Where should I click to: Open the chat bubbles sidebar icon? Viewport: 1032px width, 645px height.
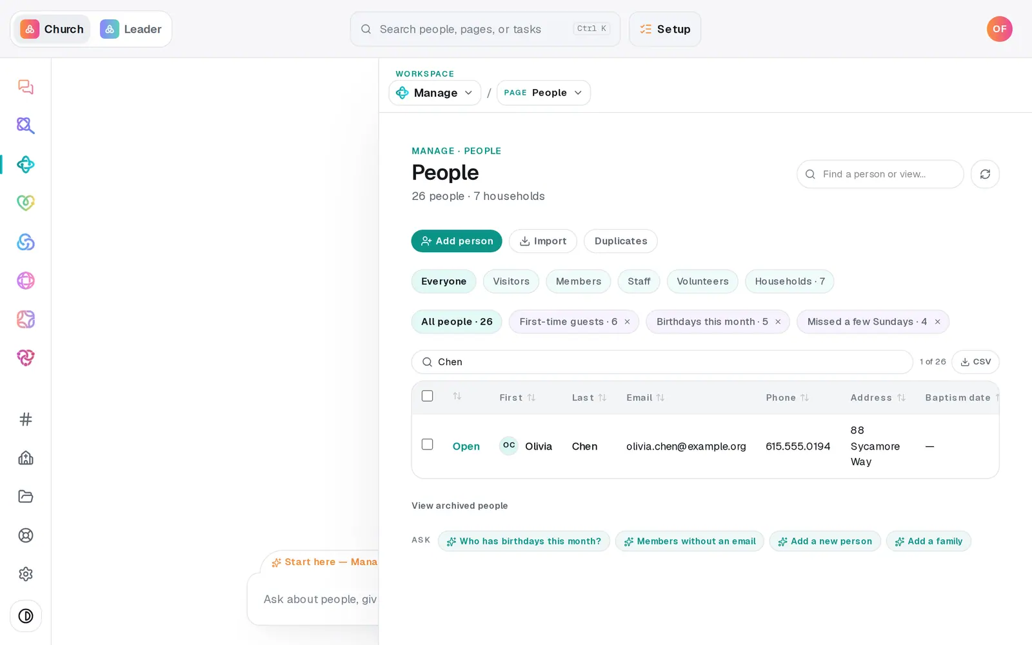(26, 87)
